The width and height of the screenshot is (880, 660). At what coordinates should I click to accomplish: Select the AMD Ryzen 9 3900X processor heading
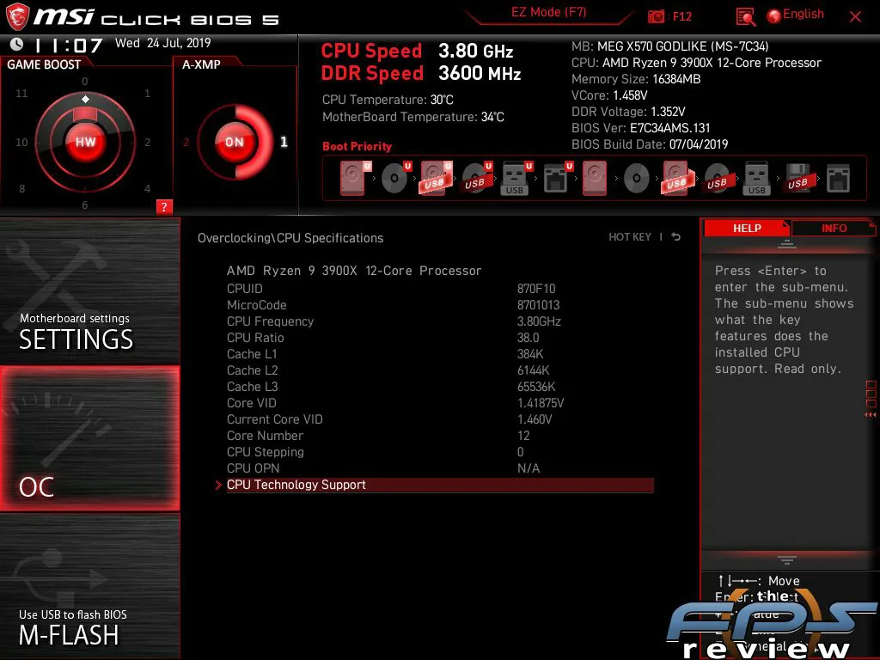(354, 271)
